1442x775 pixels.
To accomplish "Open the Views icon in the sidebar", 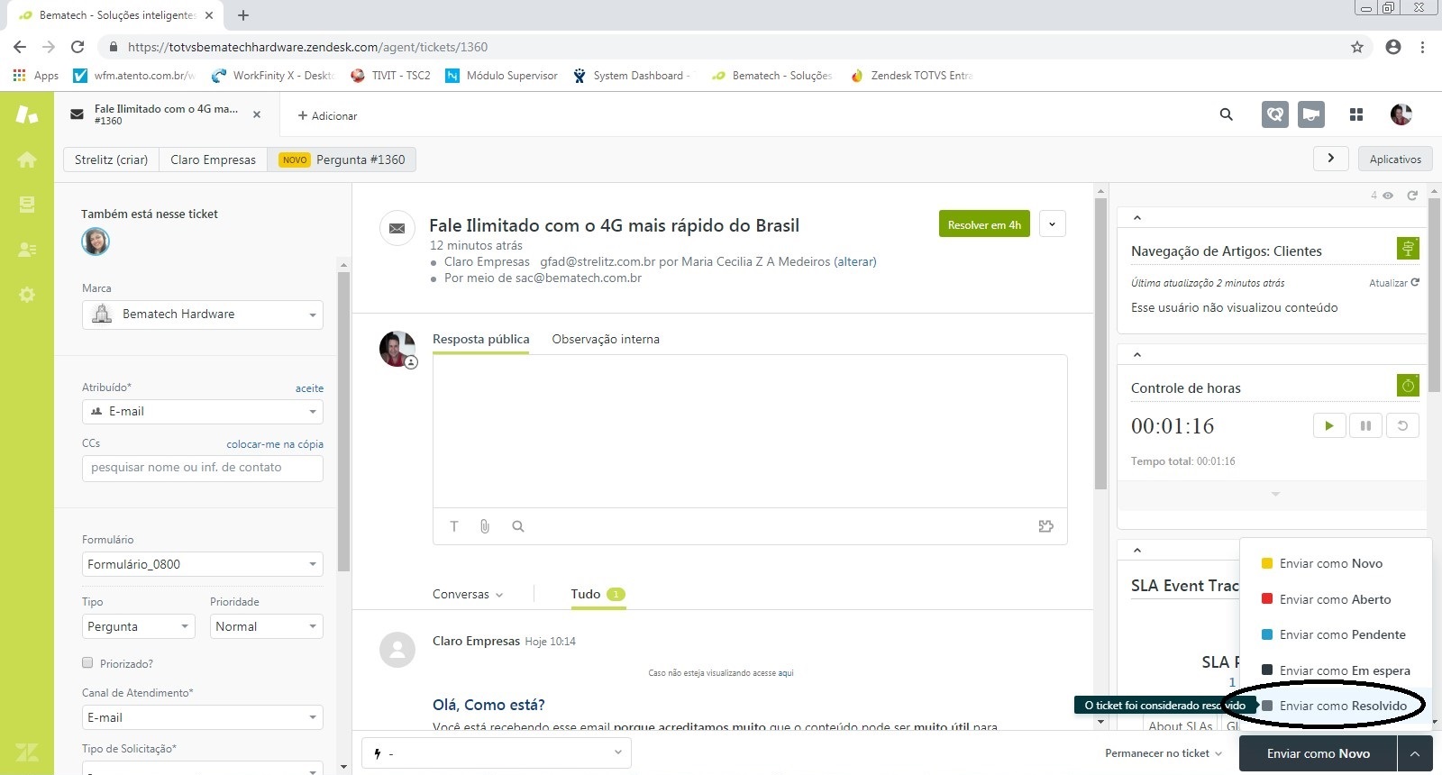I will (x=27, y=205).
